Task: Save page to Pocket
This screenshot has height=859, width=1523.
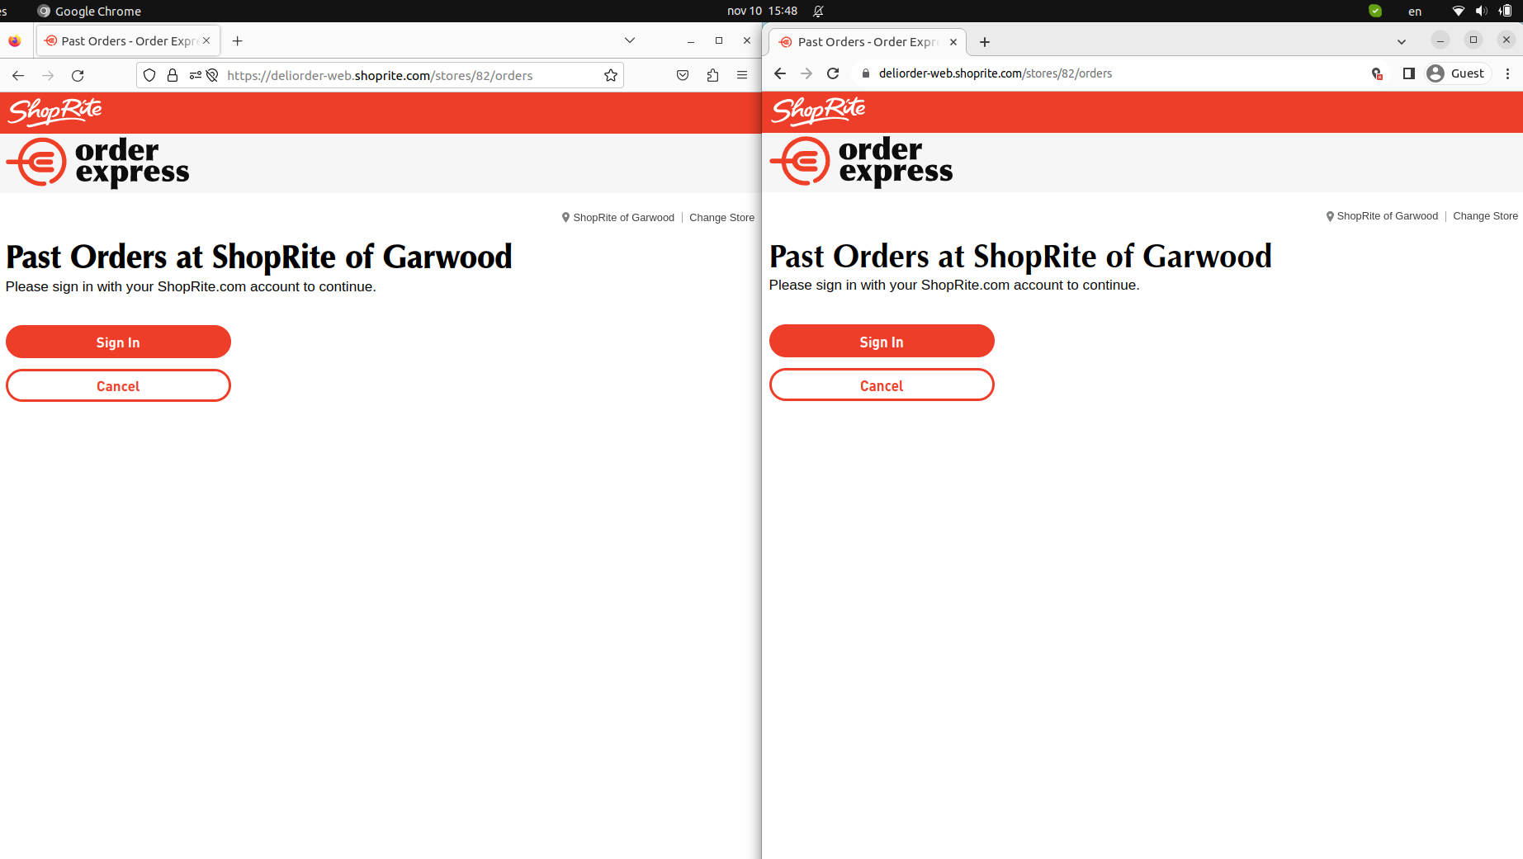Action: pyautogui.click(x=683, y=75)
